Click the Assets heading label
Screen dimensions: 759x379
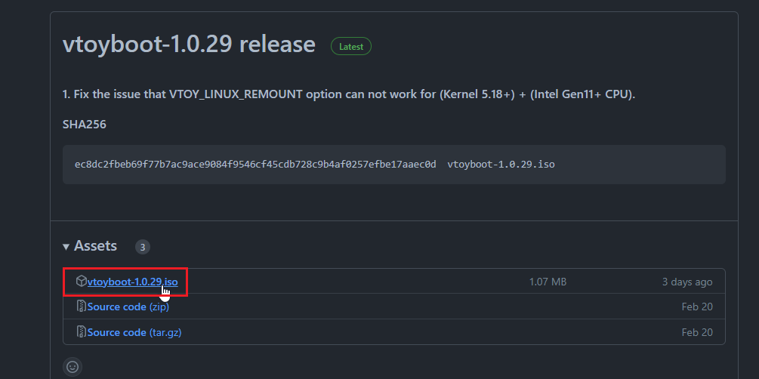click(x=95, y=246)
